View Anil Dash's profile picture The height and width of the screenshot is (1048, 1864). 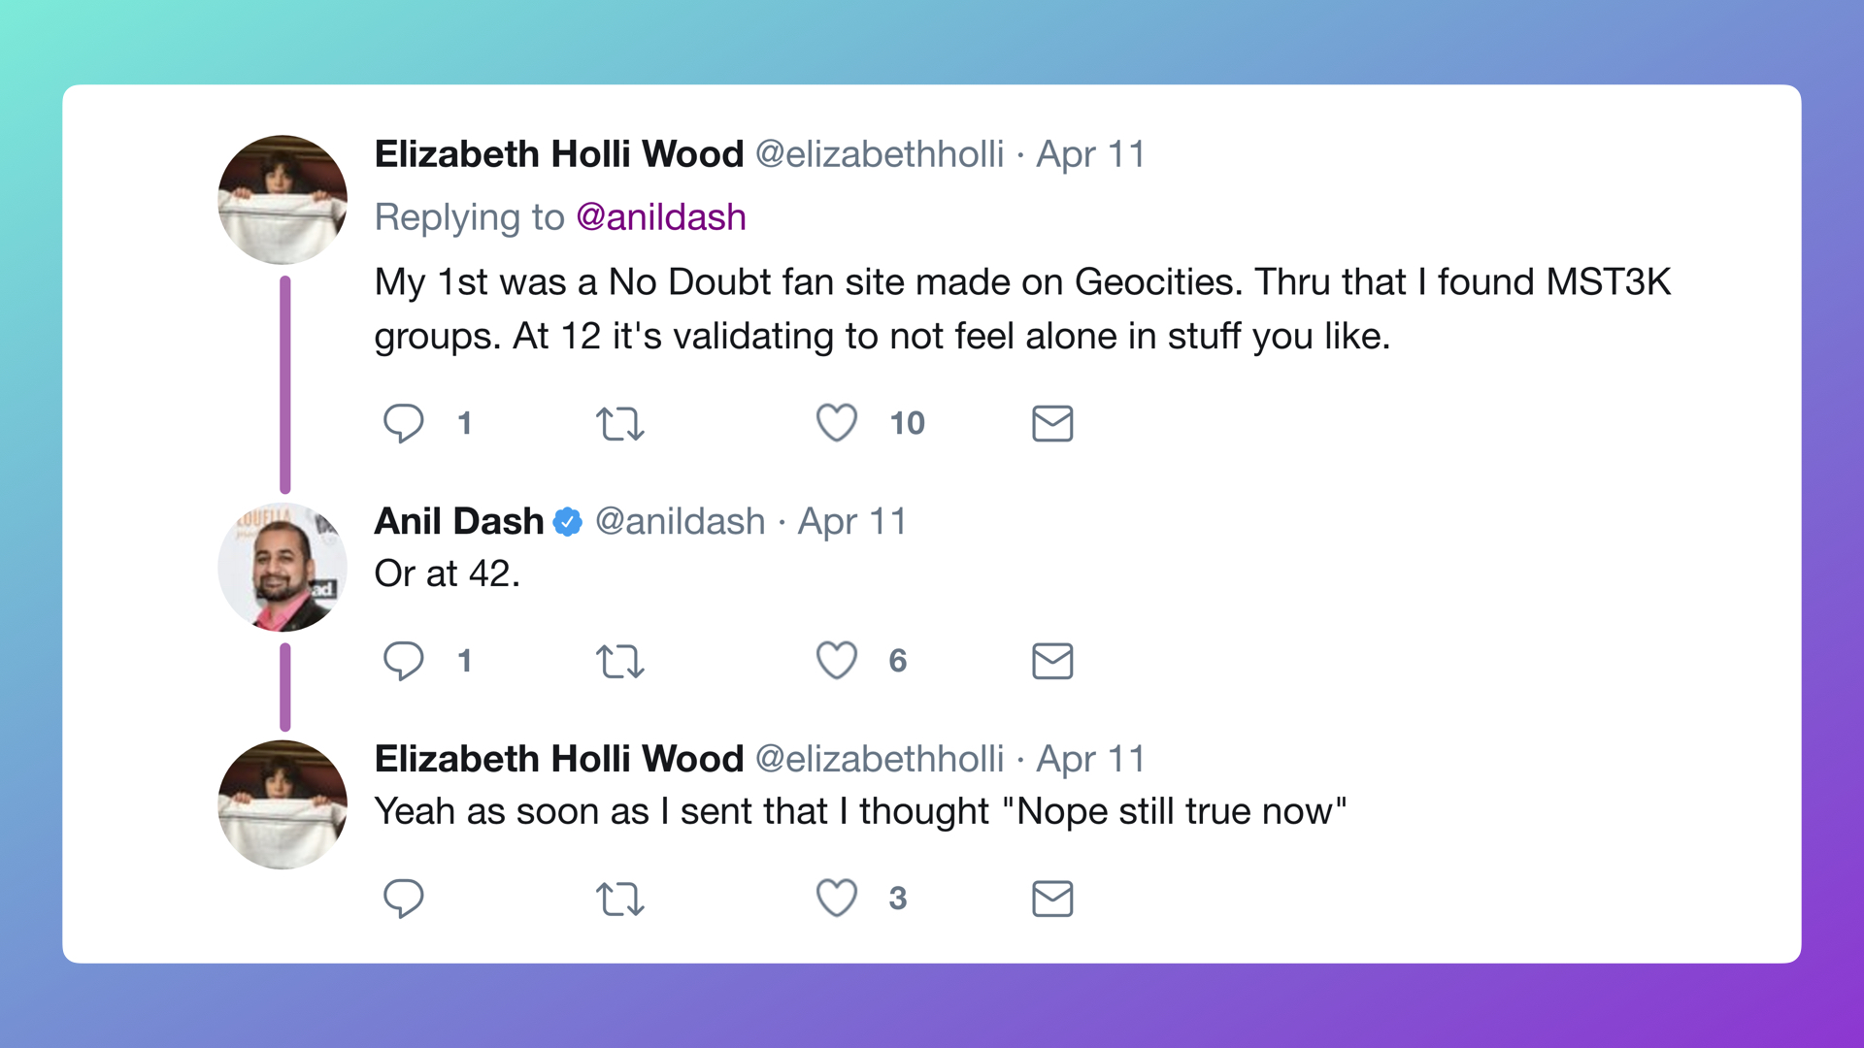click(283, 567)
